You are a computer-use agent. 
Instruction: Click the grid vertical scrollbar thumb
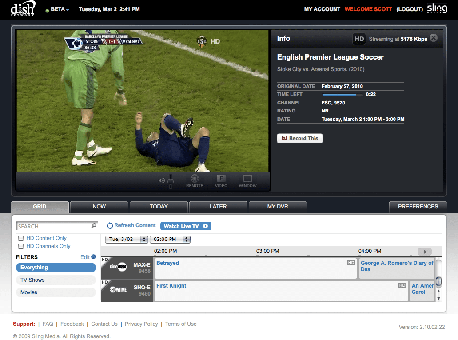pos(438,281)
